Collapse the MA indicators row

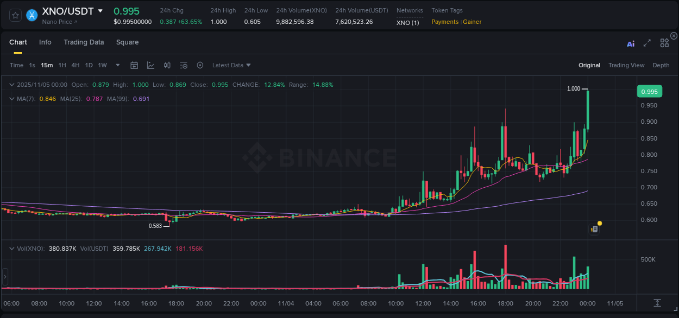[x=11, y=99]
